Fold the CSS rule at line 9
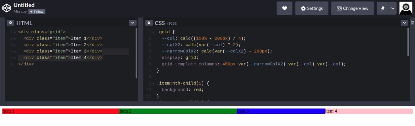Image resolution: width=415 pixels, height=126 pixels. click(x=153, y=84)
